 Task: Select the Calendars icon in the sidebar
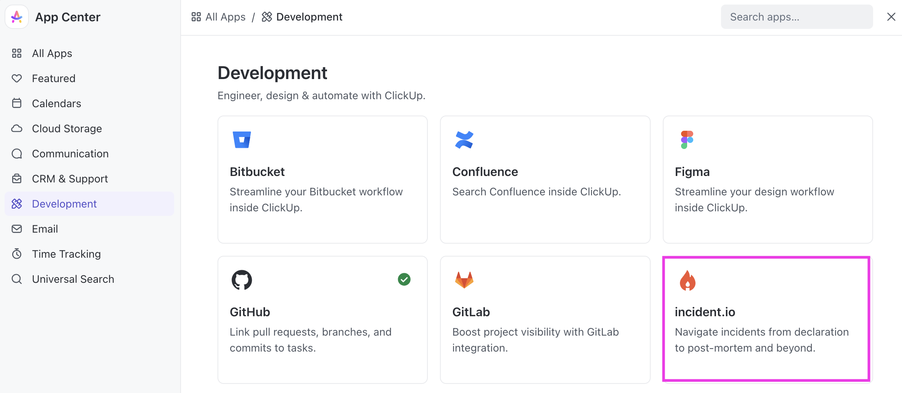coord(17,103)
